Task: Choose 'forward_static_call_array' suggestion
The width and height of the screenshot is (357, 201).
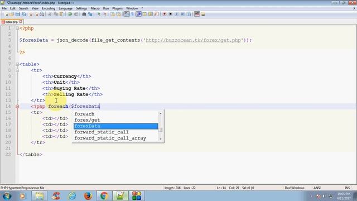Action: pos(116,138)
